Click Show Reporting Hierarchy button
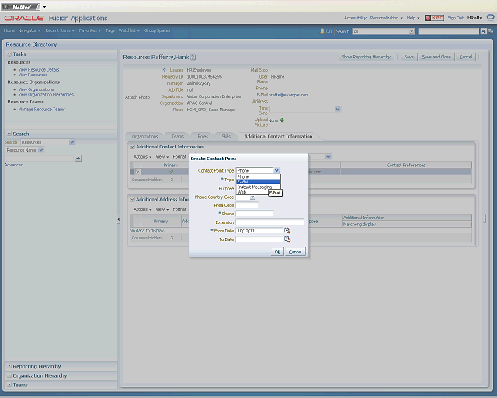 click(x=366, y=57)
